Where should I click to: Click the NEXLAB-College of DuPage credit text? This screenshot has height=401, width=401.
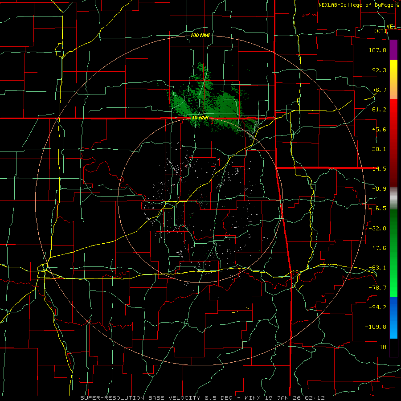pyautogui.click(x=359, y=5)
